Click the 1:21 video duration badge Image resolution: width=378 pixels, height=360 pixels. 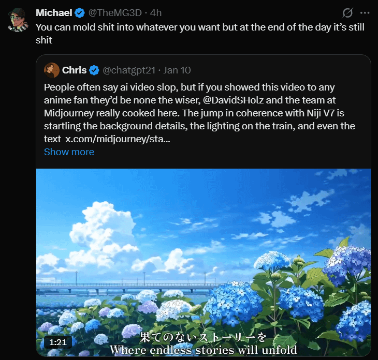[57, 342]
